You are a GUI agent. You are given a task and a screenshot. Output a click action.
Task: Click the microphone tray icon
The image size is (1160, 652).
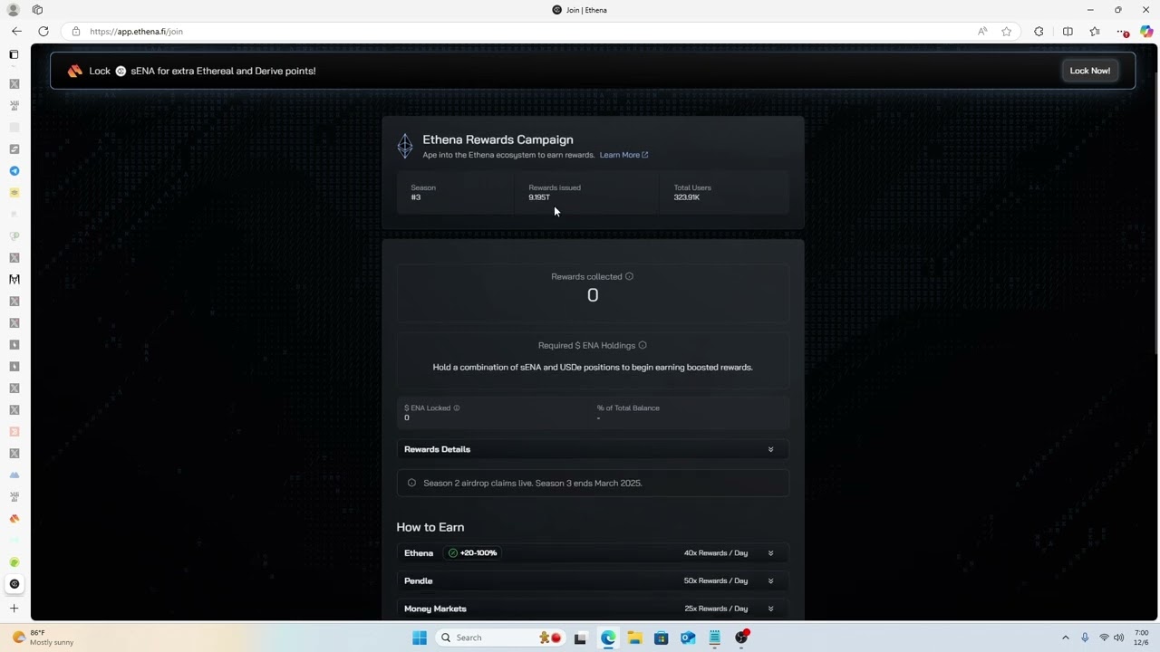[1085, 638]
